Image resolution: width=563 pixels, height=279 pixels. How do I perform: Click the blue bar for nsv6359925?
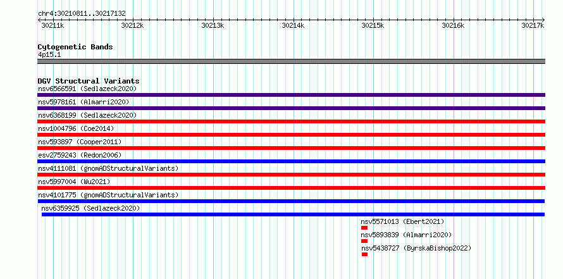coord(293,214)
